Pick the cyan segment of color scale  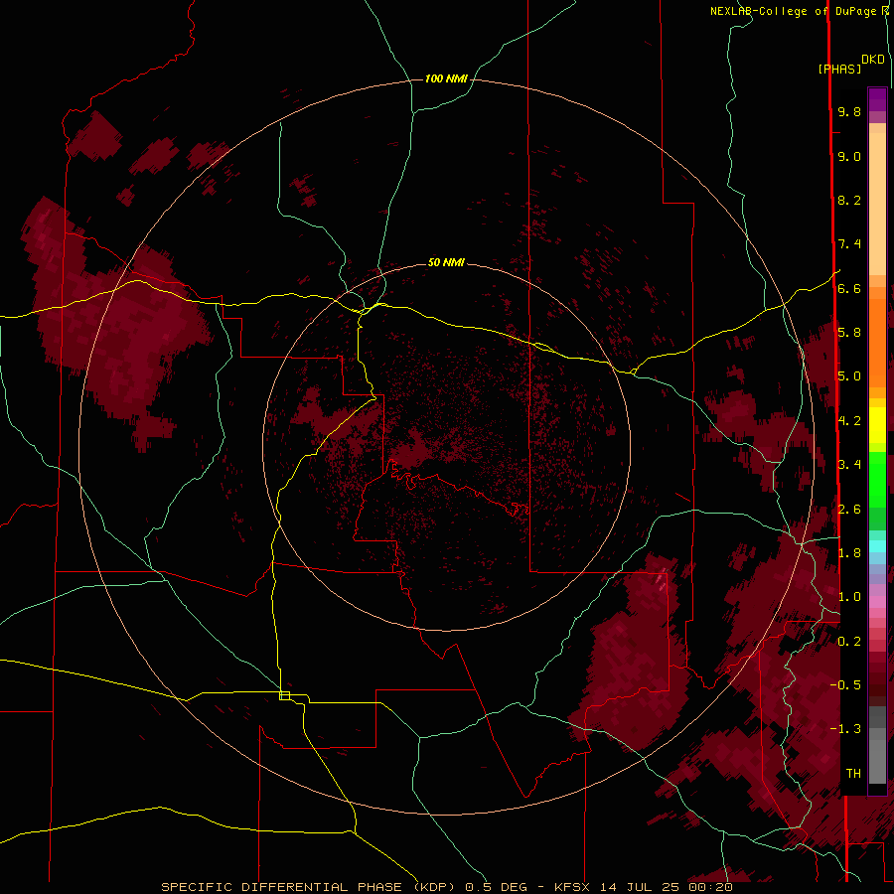877,546
